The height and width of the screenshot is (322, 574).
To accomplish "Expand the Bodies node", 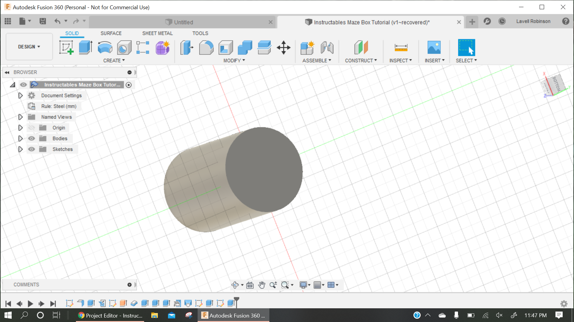I will [20, 138].
